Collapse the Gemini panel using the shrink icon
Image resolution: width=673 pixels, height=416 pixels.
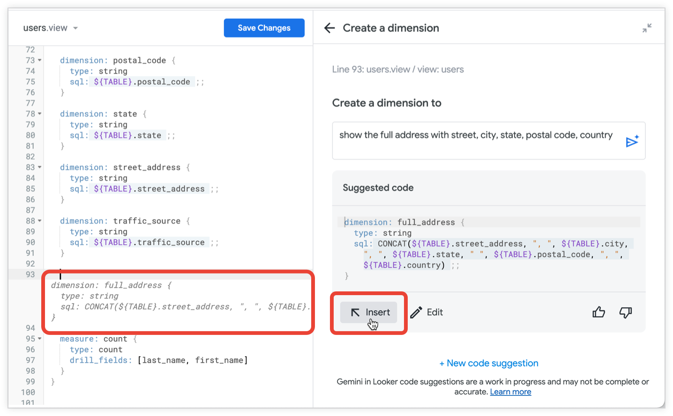tap(647, 28)
